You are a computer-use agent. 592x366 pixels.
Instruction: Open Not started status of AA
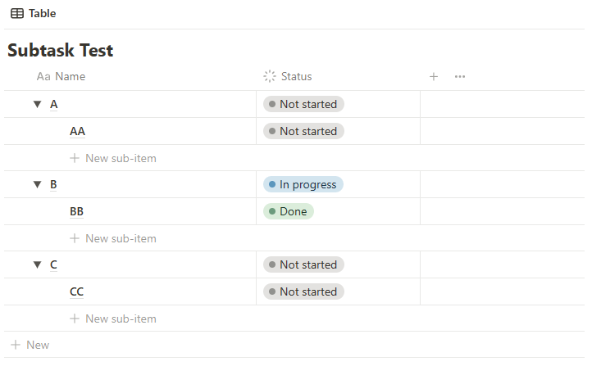coord(303,131)
